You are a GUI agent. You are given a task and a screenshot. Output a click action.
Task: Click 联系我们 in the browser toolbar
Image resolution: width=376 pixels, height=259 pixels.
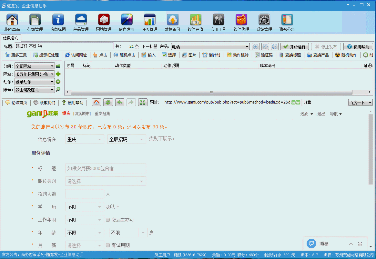pos(44,103)
